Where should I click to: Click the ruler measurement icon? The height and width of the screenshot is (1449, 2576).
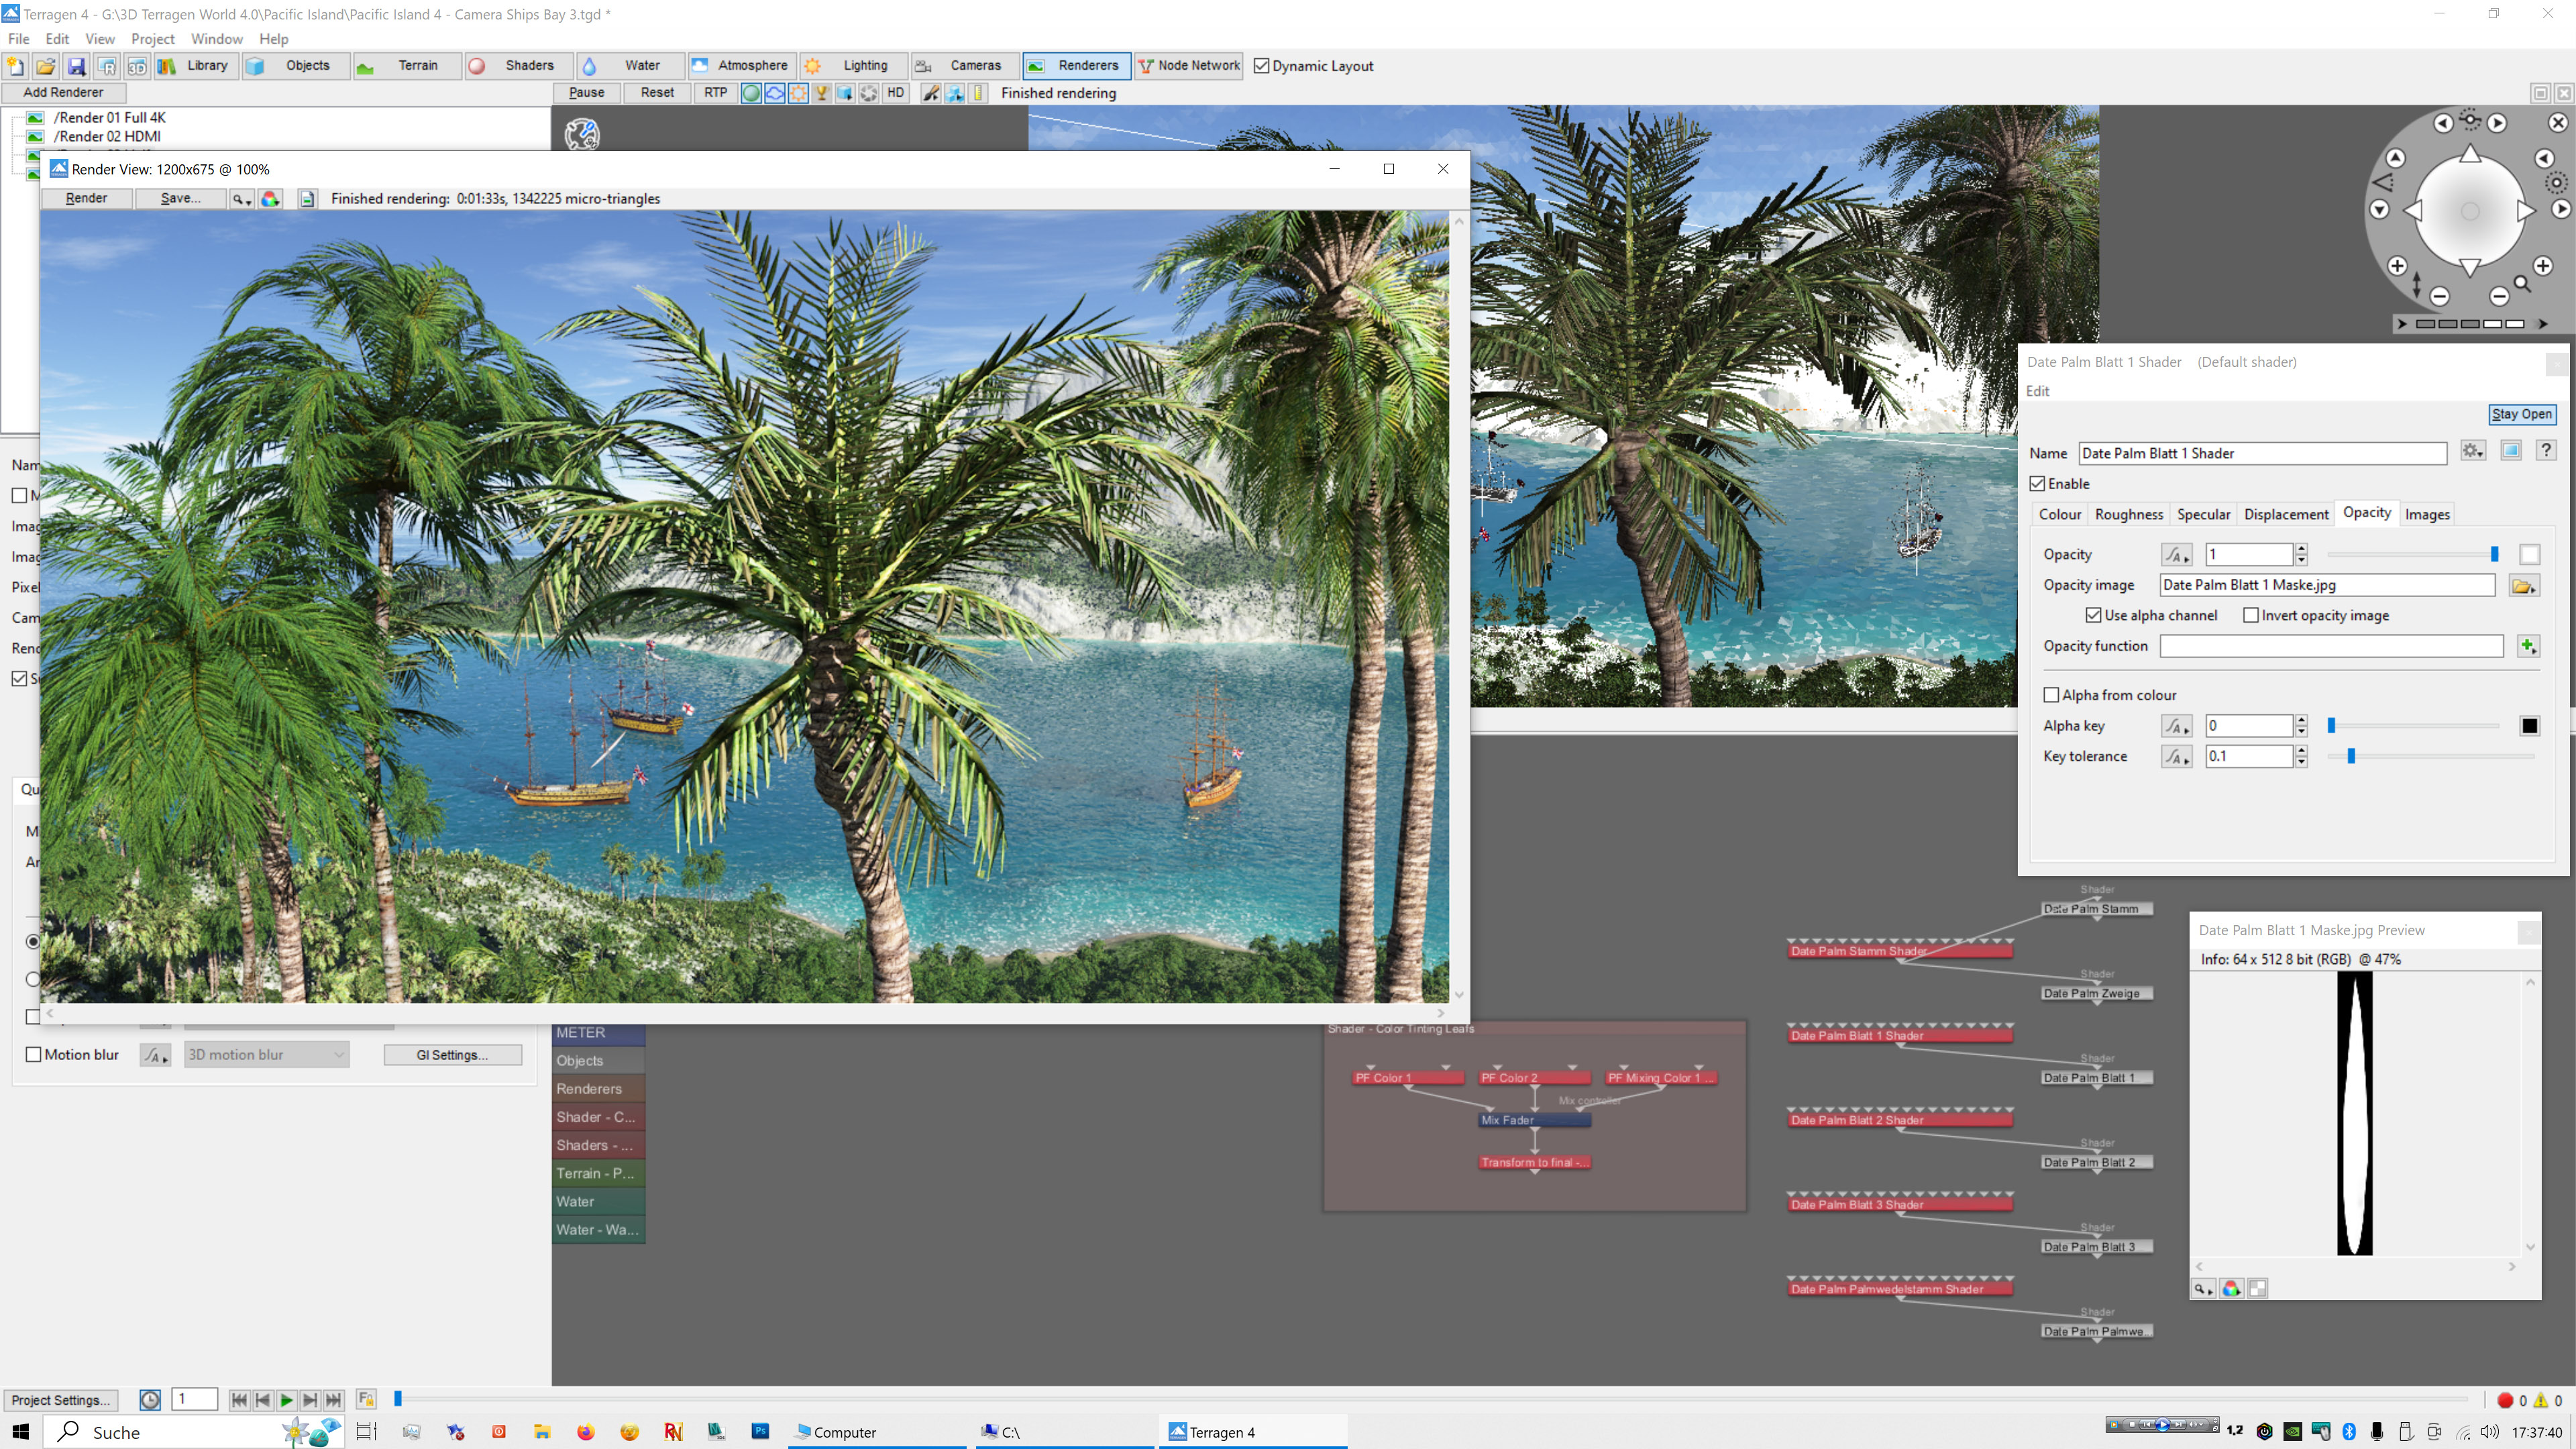point(979,93)
